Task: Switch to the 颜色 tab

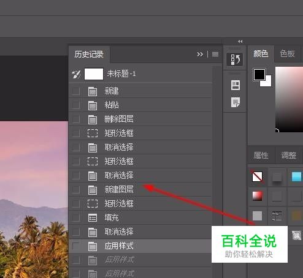Action: click(261, 54)
